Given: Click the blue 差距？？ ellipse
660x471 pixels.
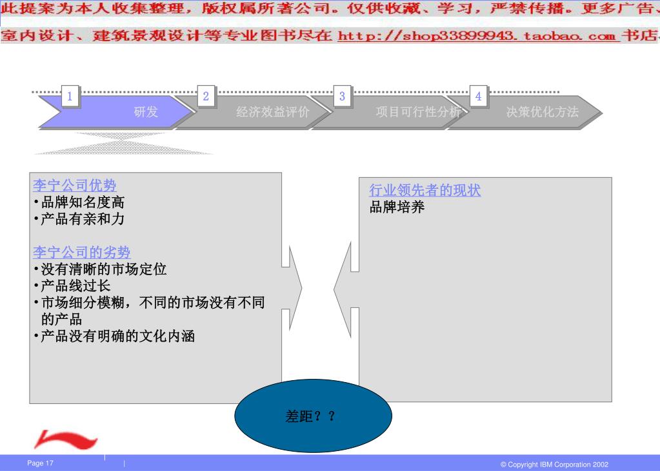Looking at the screenshot, I should [x=313, y=416].
